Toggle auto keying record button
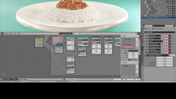 (63, 79)
